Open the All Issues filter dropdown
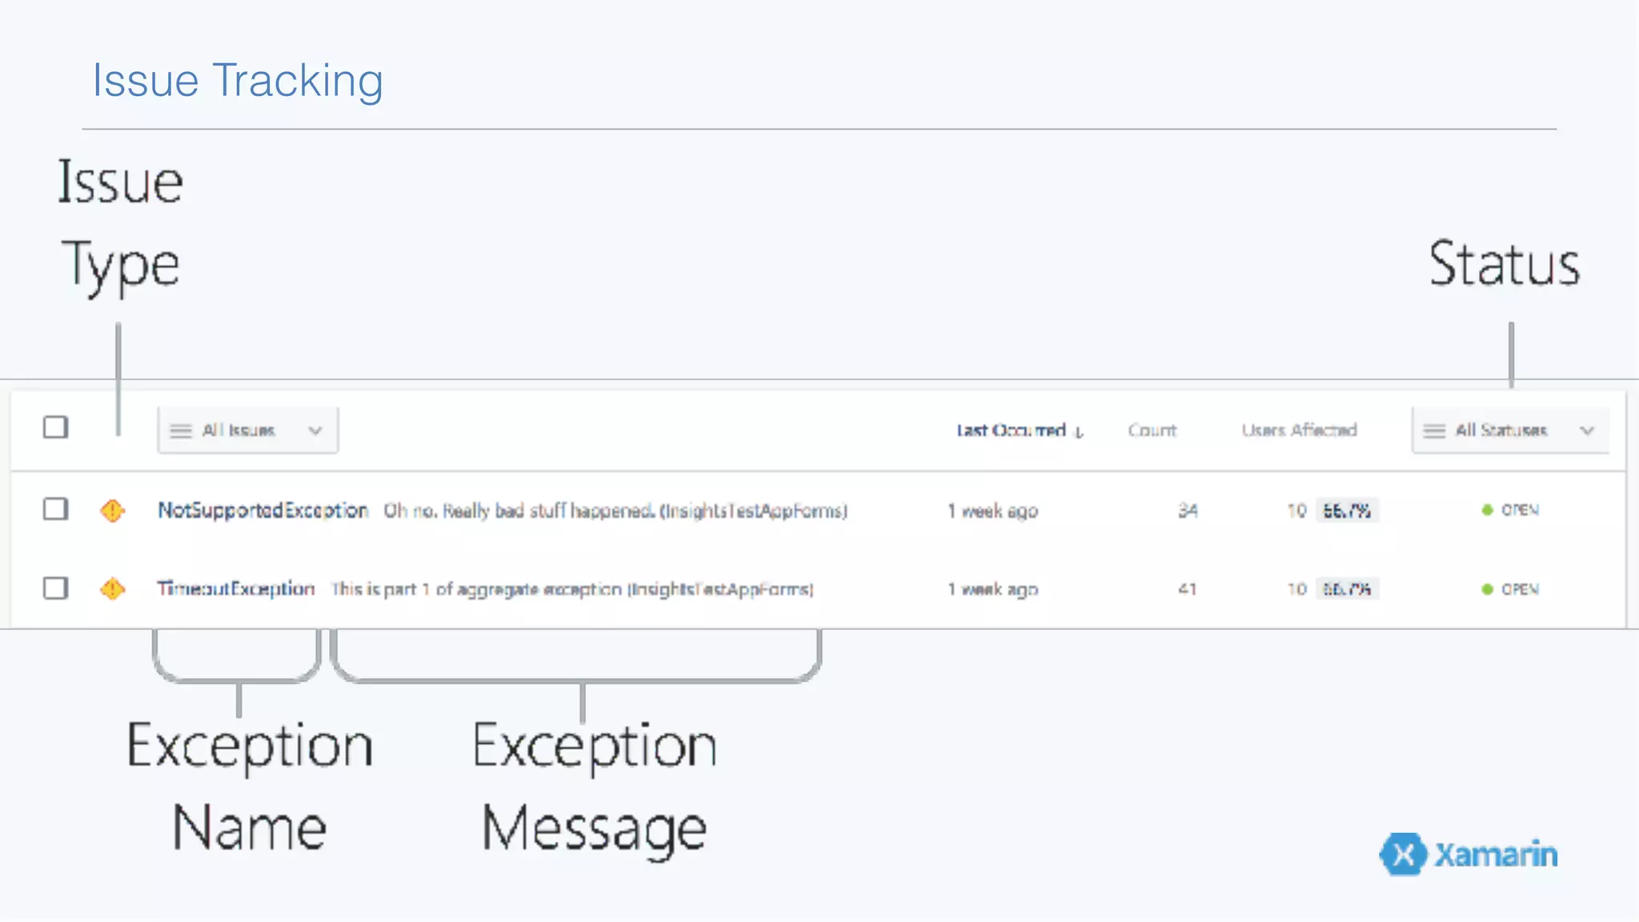Screen dimensions: 1639x922 point(248,431)
